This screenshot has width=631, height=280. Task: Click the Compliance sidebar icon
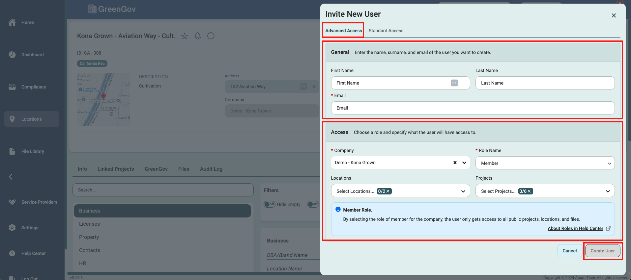(12, 87)
